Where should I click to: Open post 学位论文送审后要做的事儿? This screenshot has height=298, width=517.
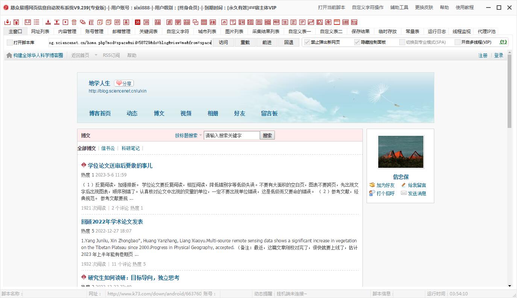click(120, 166)
